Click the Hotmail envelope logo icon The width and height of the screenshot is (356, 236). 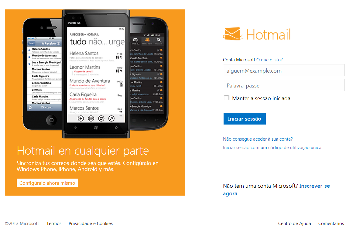pos(232,34)
